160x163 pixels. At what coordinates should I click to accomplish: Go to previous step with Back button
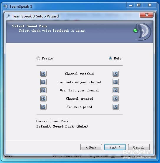pyautogui.click(x=91, y=147)
